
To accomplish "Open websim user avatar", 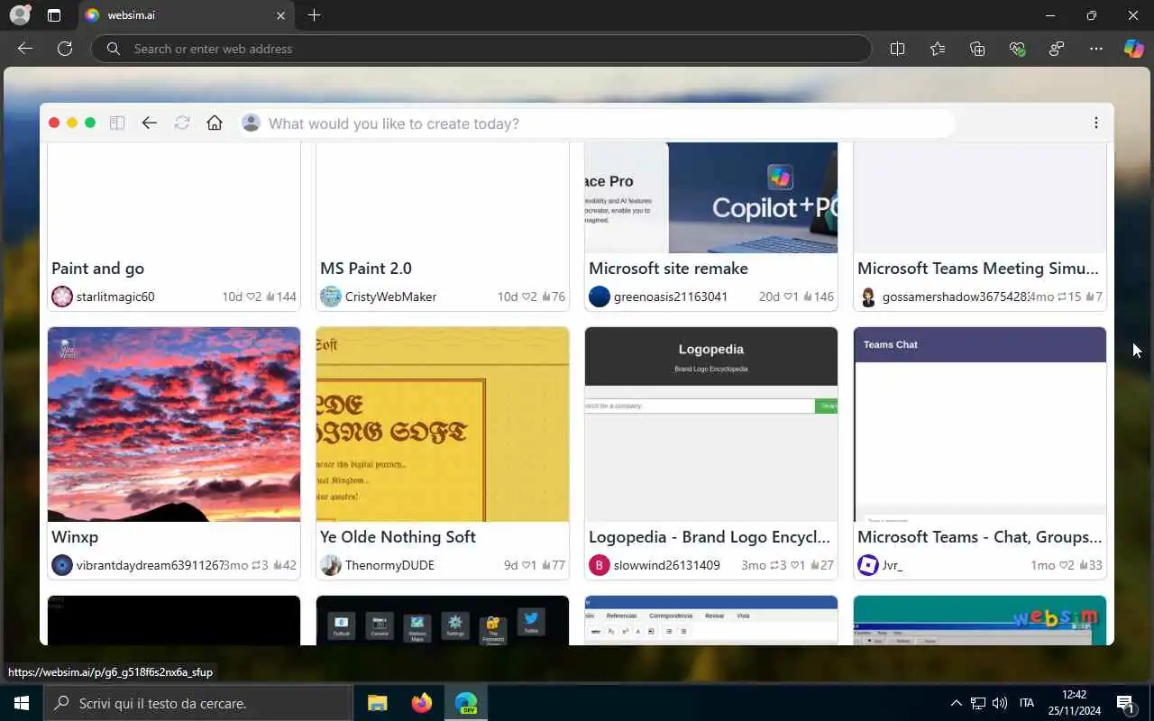I will coord(252,123).
